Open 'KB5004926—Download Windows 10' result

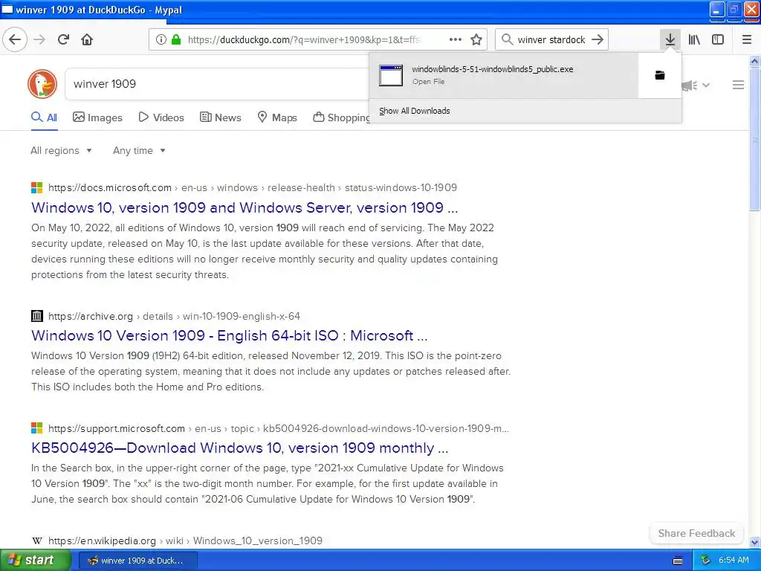240,448
